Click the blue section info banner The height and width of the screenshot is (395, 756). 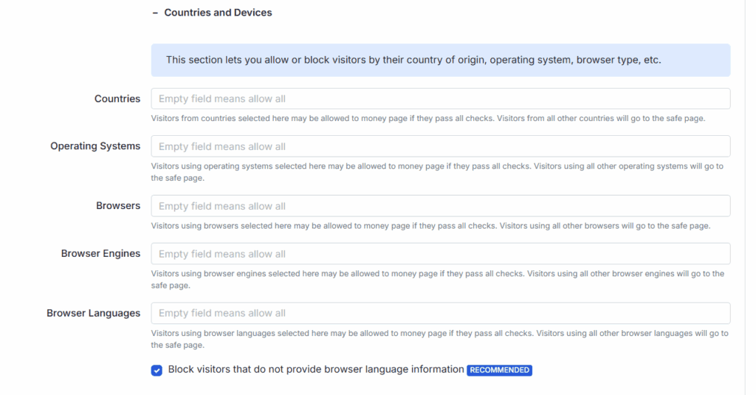pos(440,60)
